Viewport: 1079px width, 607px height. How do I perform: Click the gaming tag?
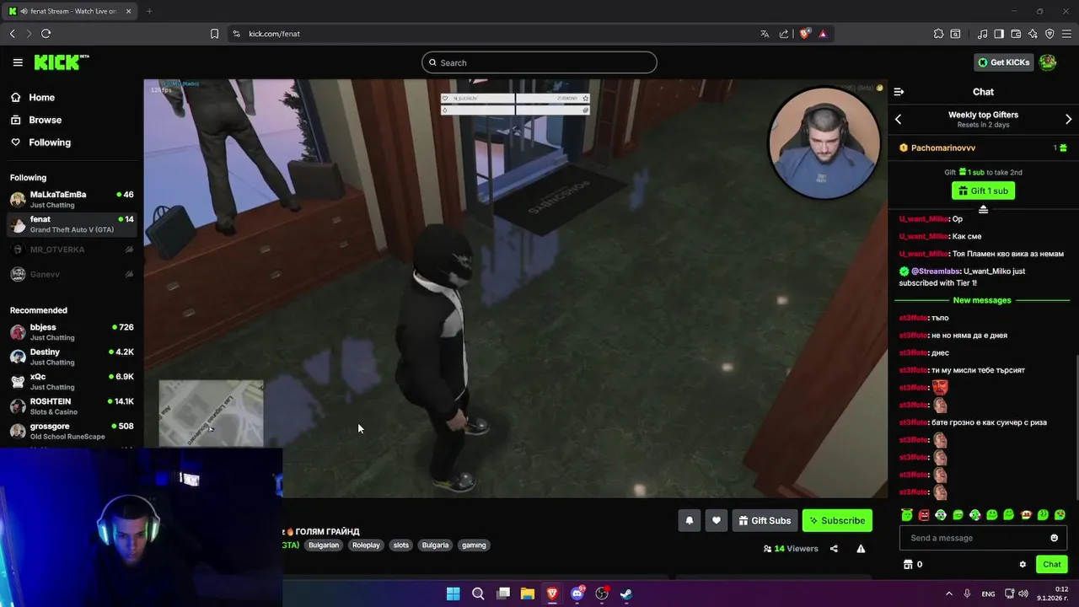tap(474, 545)
